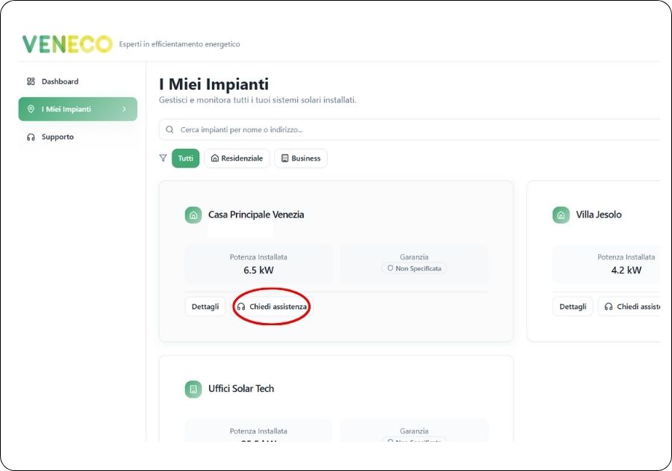Open Dettagli for Villa Jesolo
The width and height of the screenshot is (672, 471).
coord(573,307)
